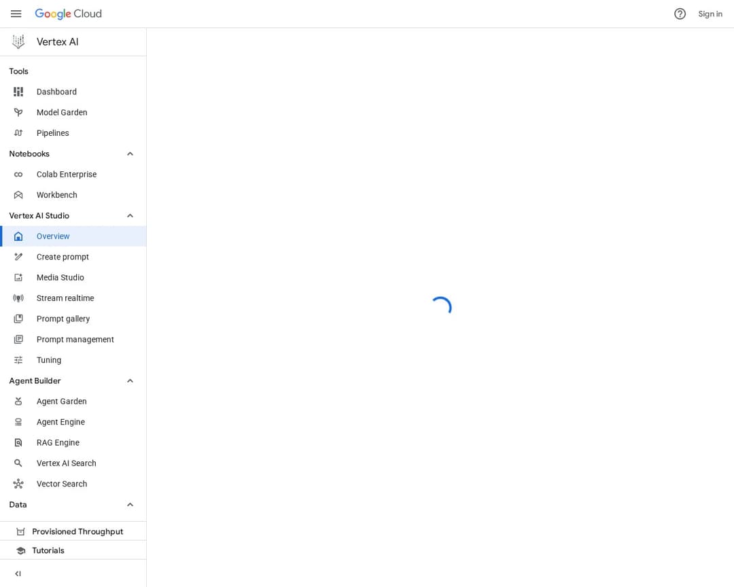This screenshot has width=734, height=587.
Task: Click the Google Cloud logo
Action: click(x=69, y=14)
